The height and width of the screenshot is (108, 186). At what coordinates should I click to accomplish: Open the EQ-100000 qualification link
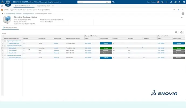click(88, 58)
